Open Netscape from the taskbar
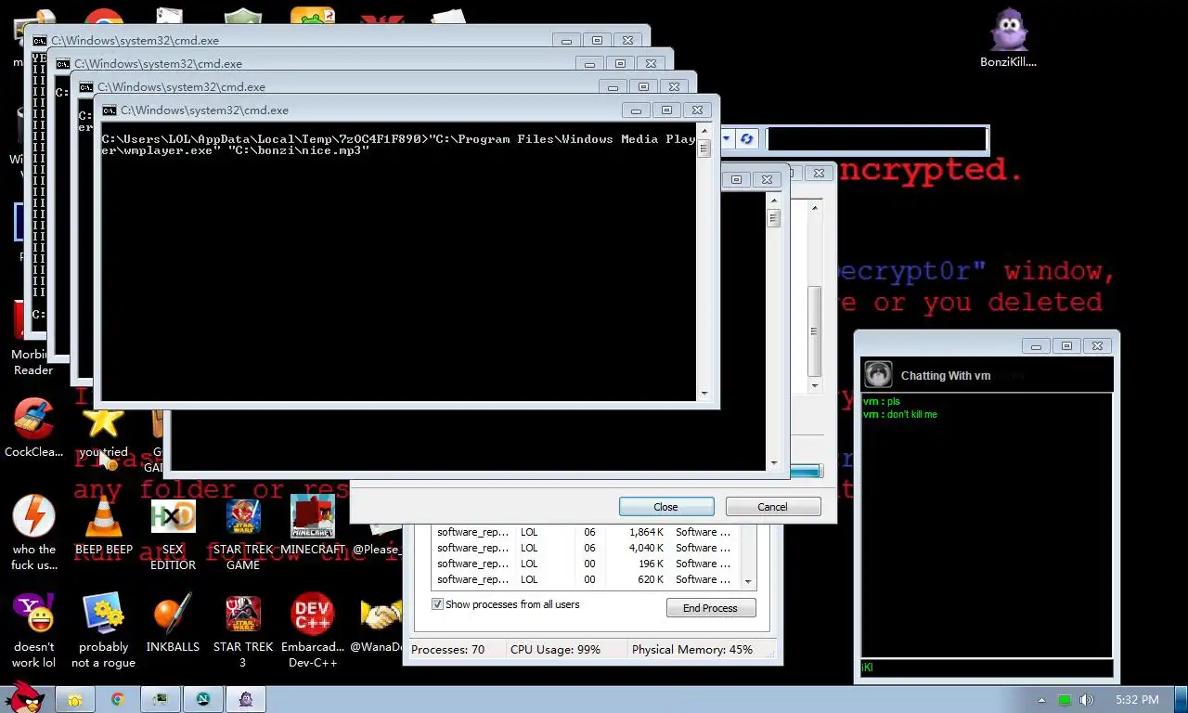The image size is (1188, 713). pos(203,699)
